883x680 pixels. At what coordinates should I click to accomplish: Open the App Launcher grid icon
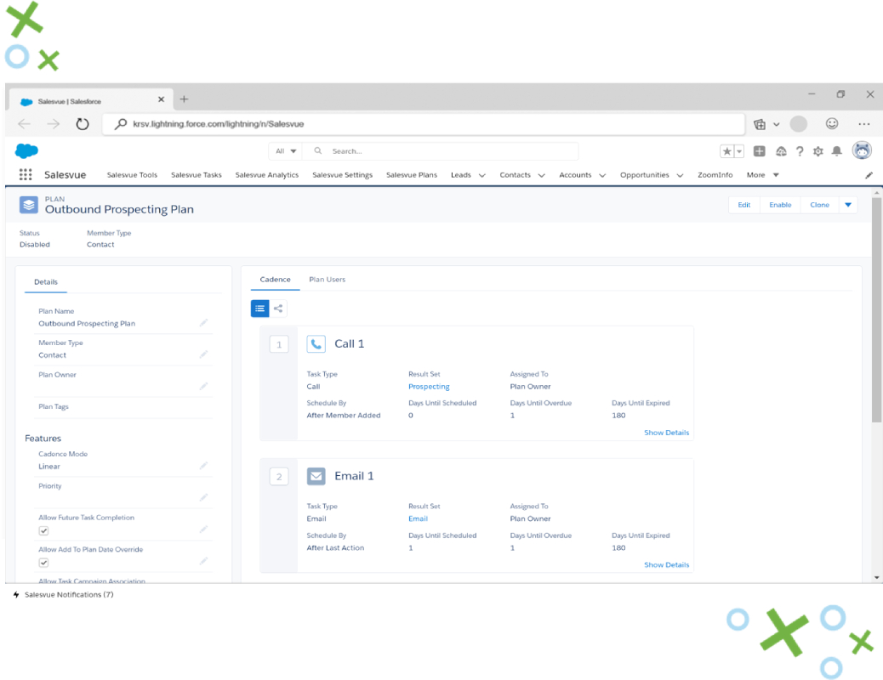[26, 174]
